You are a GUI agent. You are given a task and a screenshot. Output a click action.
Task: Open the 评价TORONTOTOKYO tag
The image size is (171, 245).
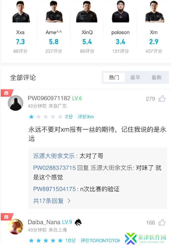(x=100, y=240)
